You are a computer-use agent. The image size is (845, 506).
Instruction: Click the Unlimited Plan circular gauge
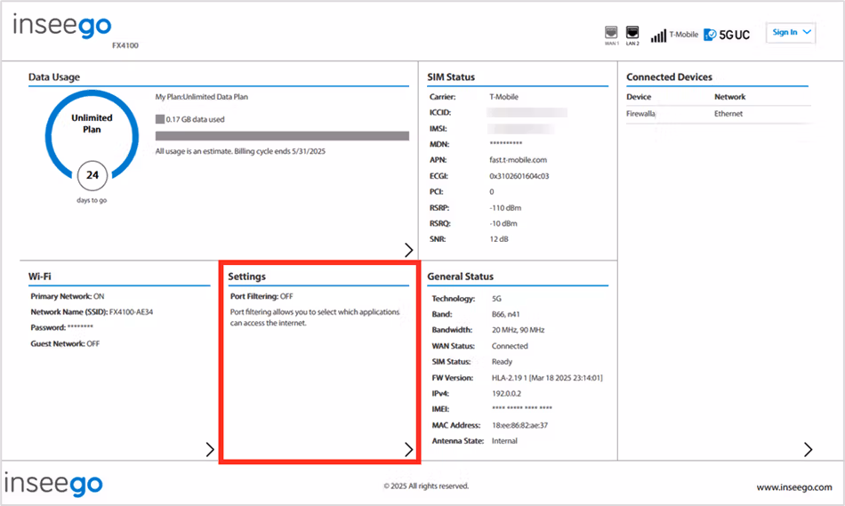[92, 134]
